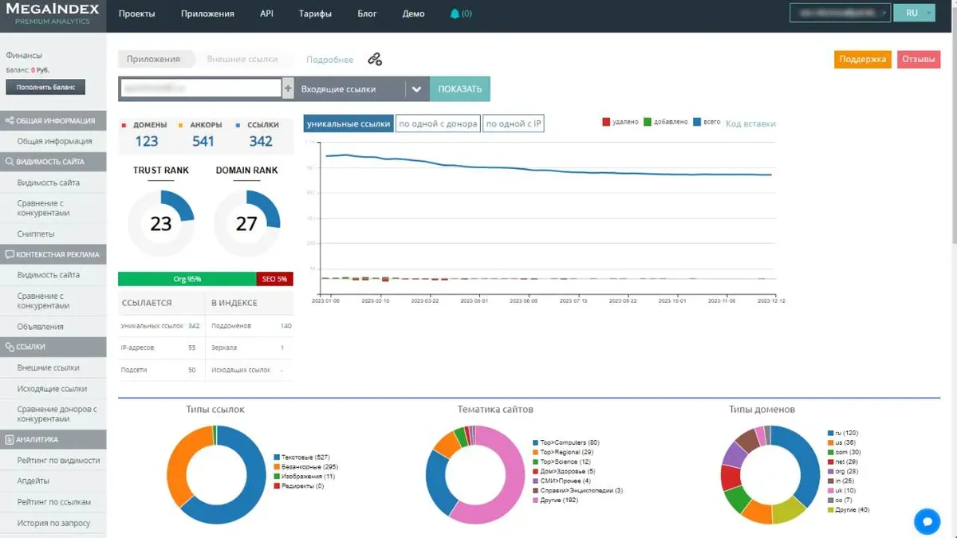The image size is (957, 538).
Task: Open the Проекты menu
Action: (x=137, y=14)
